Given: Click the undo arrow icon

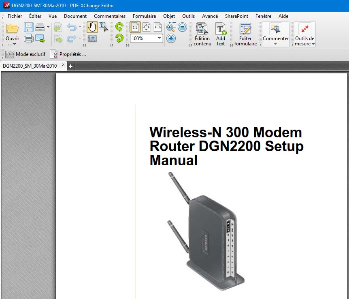Looking at the screenshot, I should coord(72,27).
